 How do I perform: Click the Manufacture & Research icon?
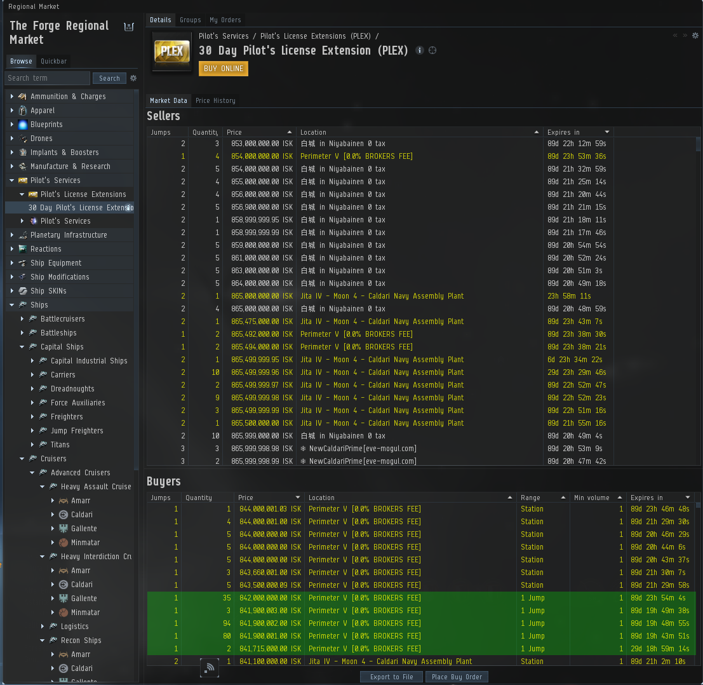22,166
